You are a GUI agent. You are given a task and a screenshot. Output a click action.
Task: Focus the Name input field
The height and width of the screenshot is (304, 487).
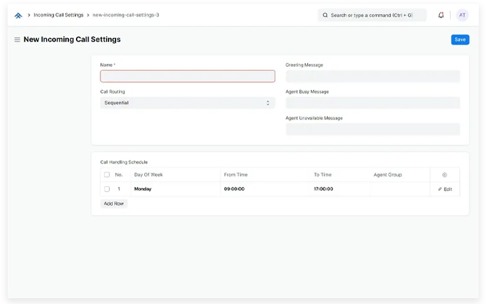[x=187, y=77]
